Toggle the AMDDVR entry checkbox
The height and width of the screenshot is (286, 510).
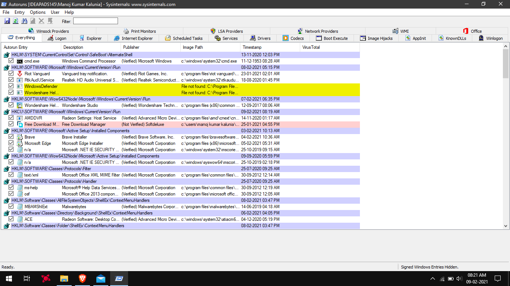click(11, 118)
